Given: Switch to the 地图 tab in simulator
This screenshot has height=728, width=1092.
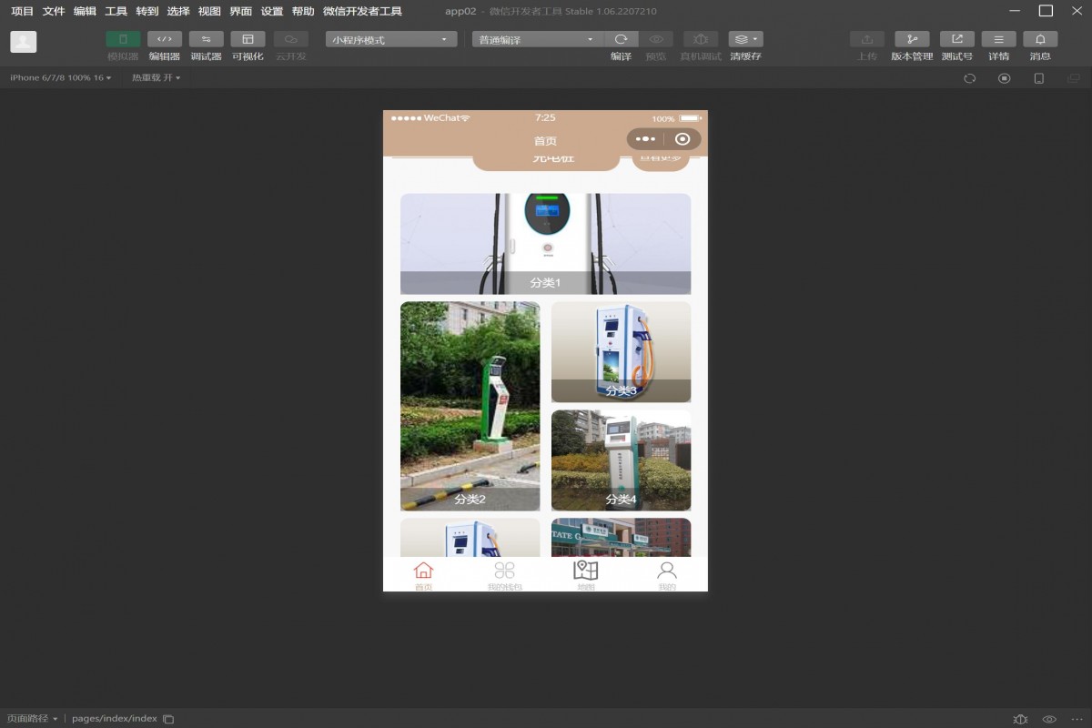Looking at the screenshot, I should pyautogui.click(x=585, y=575).
